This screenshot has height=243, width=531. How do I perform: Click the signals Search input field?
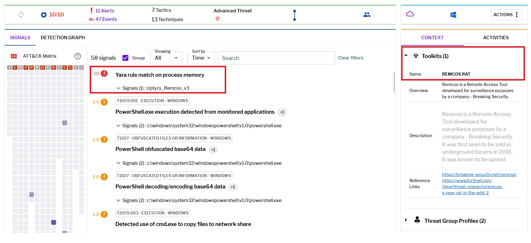276,58
